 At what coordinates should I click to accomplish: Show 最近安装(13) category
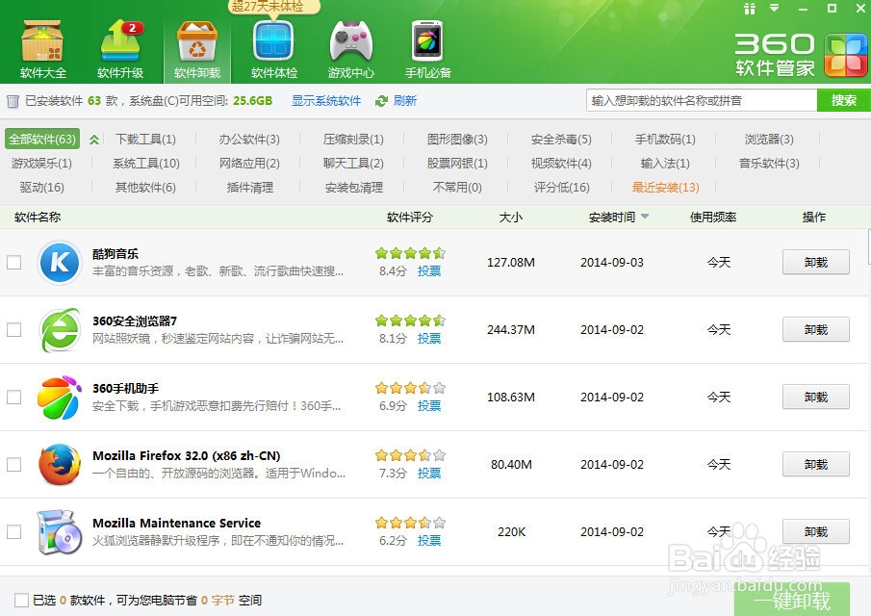[665, 188]
